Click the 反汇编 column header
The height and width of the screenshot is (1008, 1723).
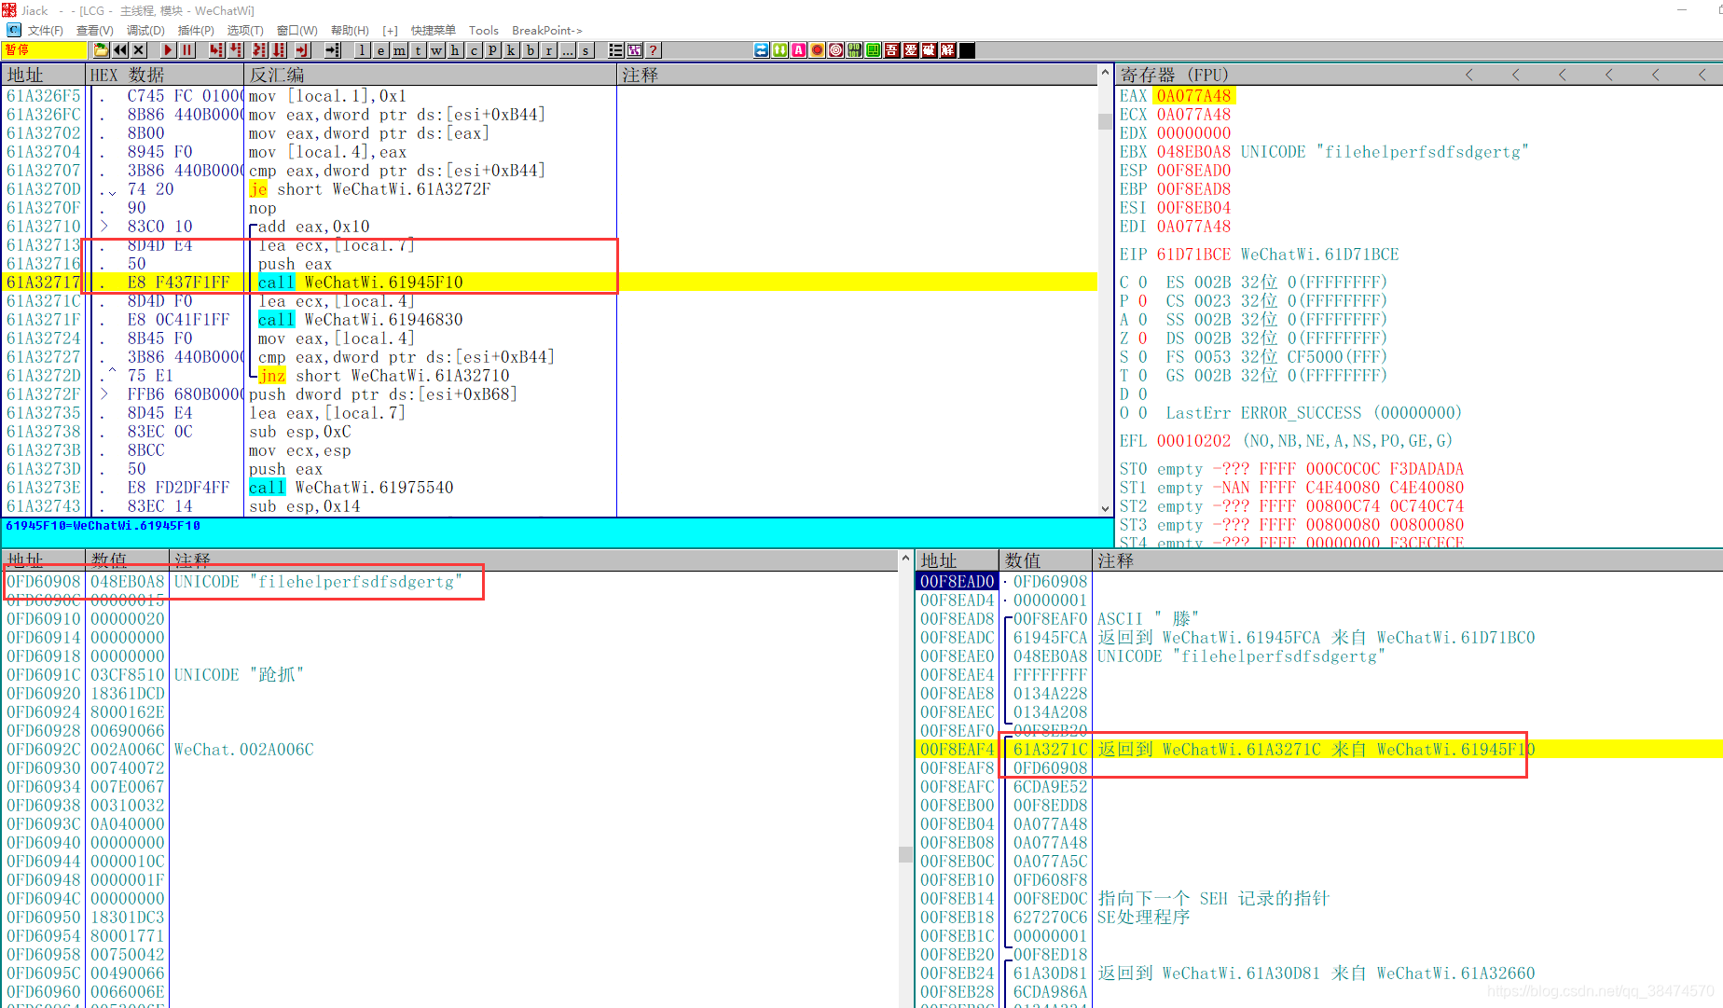[431, 75]
